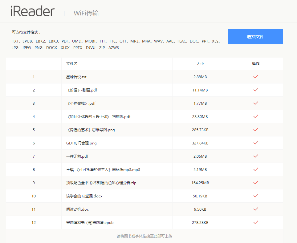Image resolution: width=297 pixels, height=243 pixels.
Task: Click row number 6
Action: point(34,143)
